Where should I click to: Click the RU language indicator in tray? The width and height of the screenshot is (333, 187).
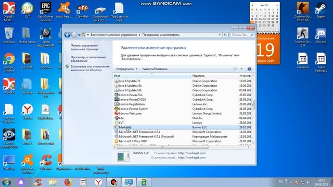281,182
